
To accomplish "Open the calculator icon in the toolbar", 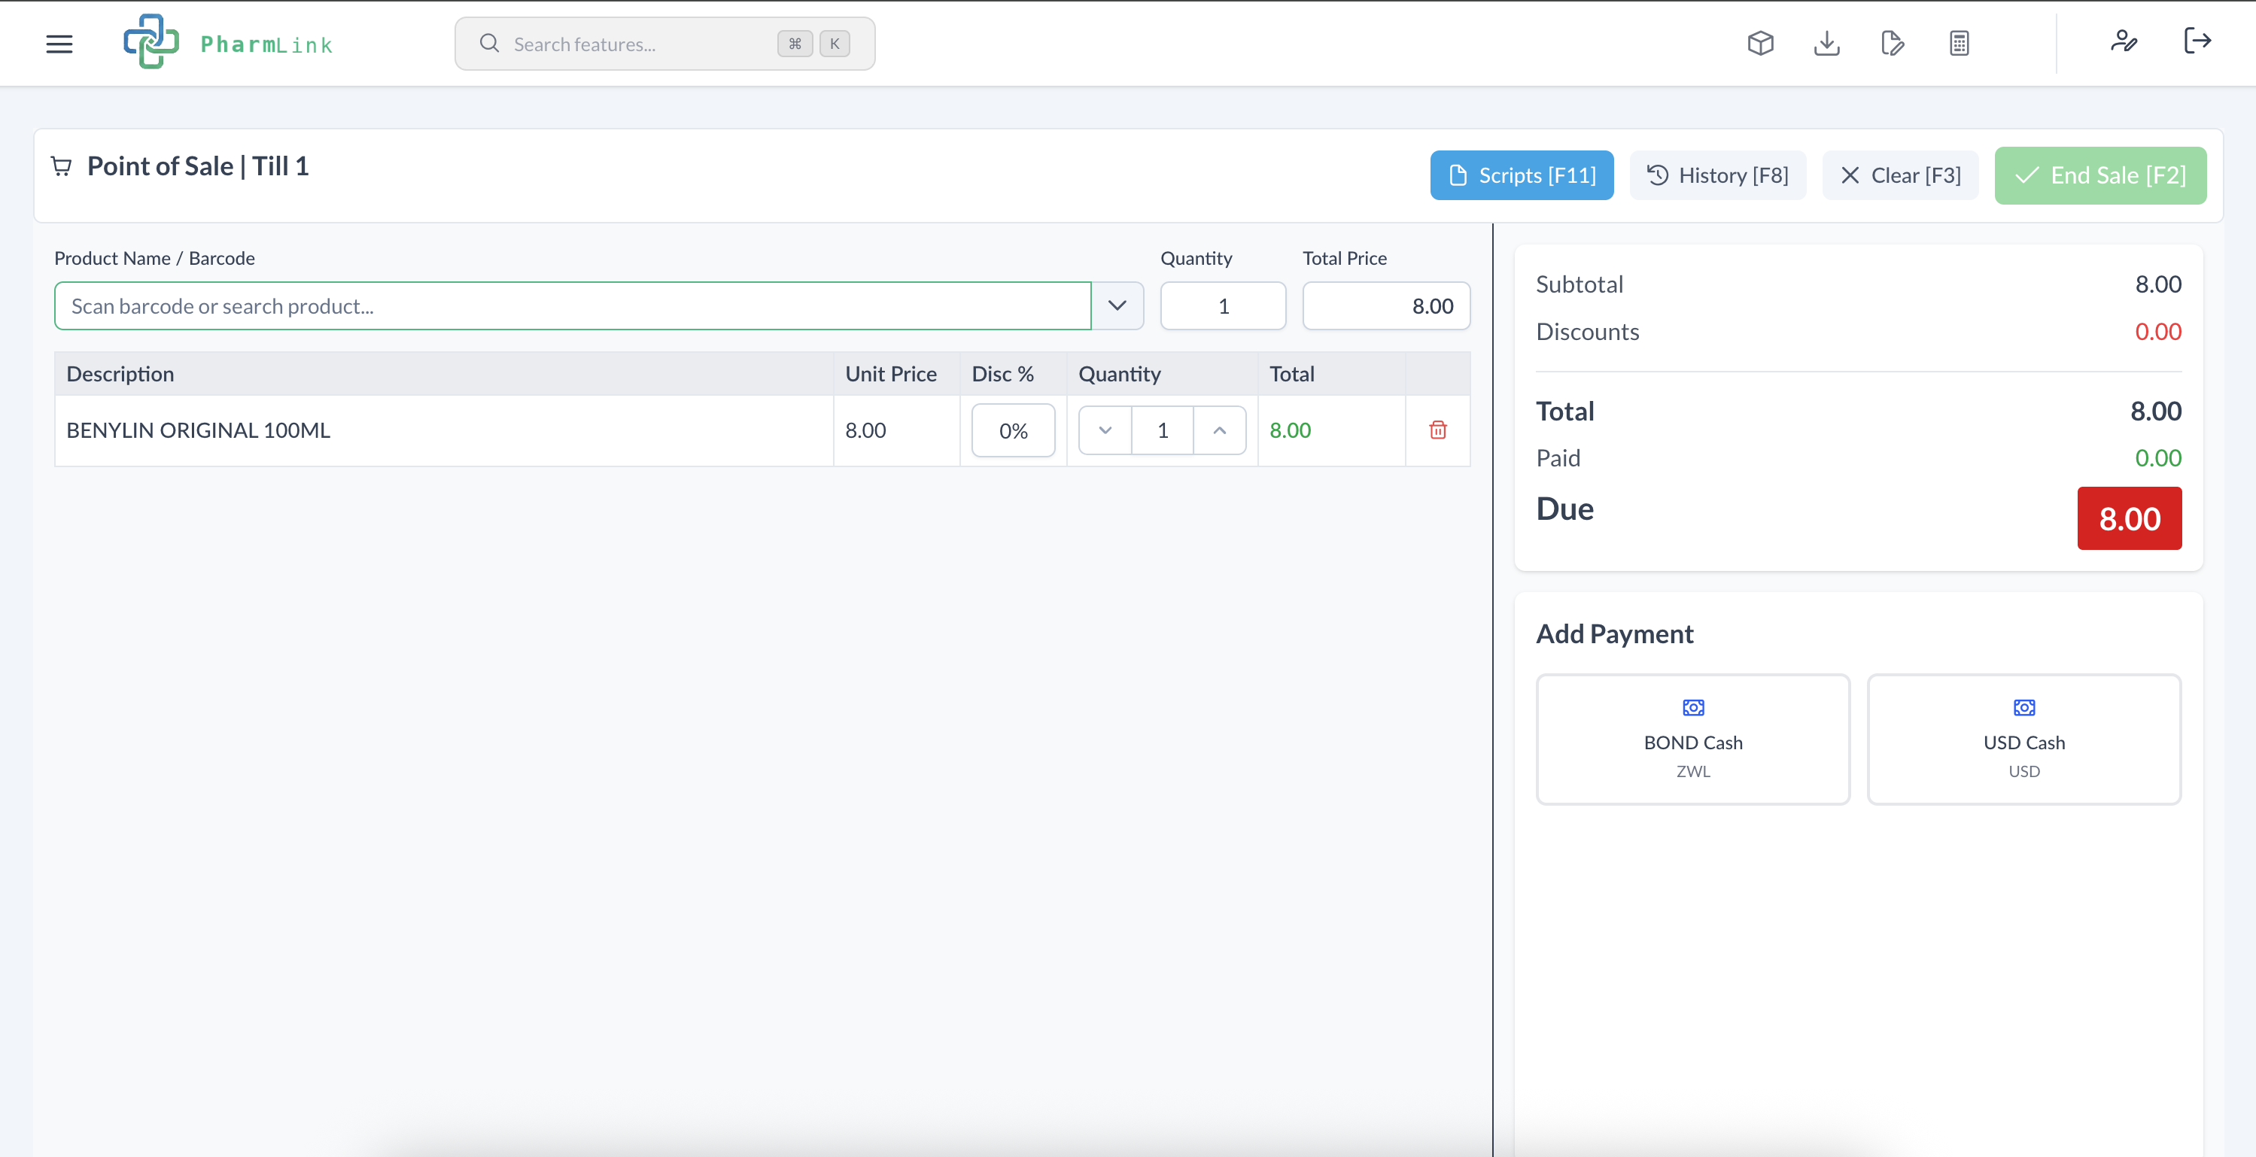I will point(1958,43).
